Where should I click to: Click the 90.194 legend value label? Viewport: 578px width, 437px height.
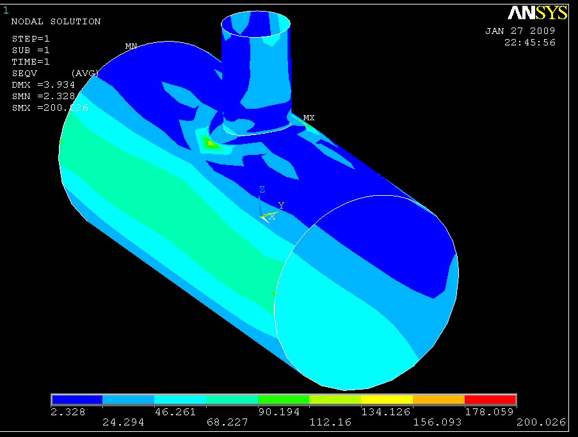point(278,413)
